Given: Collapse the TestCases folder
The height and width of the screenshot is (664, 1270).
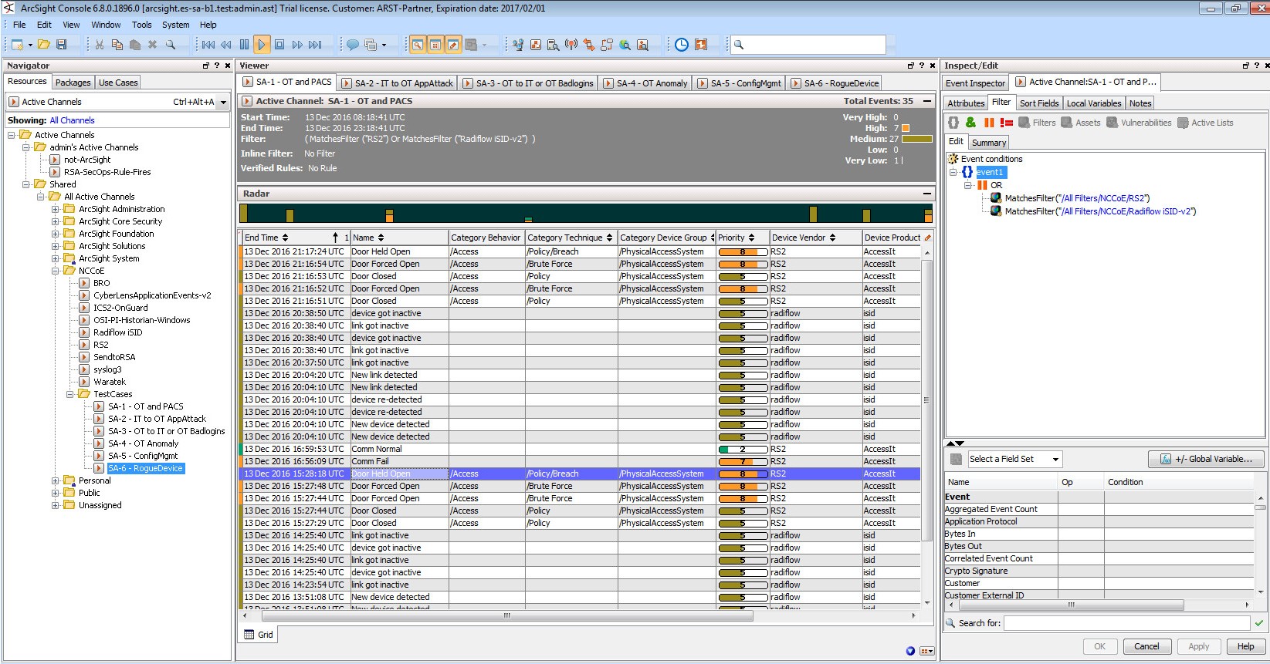Looking at the screenshot, I should point(70,394).
